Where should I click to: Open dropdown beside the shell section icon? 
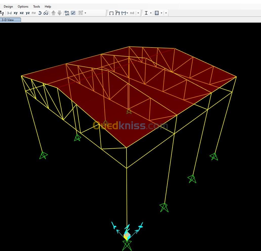(161, 13)
